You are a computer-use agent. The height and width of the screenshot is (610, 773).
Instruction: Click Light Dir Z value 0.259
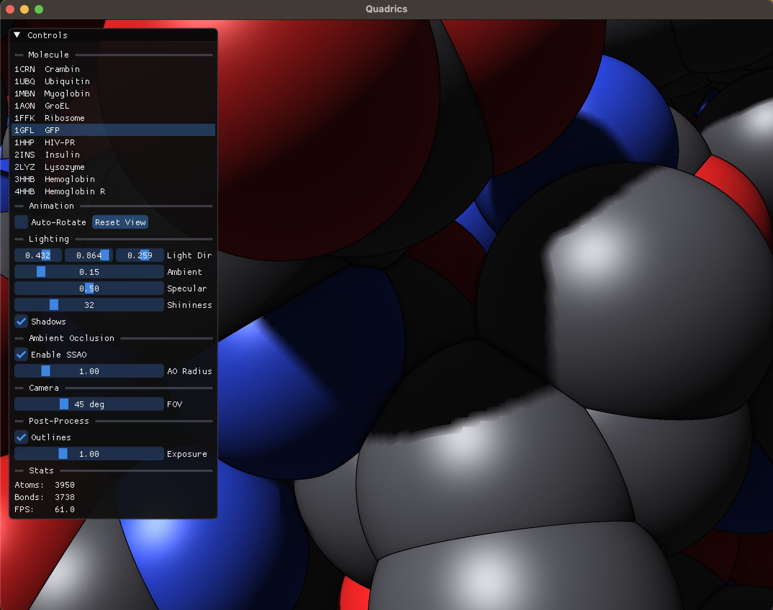(140, 255)
